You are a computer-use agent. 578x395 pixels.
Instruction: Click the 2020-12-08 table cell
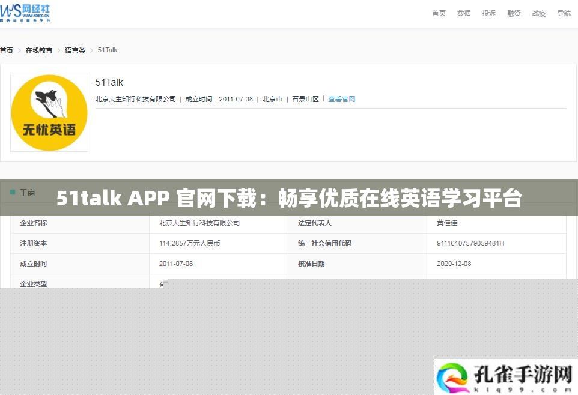pos(454,264)
